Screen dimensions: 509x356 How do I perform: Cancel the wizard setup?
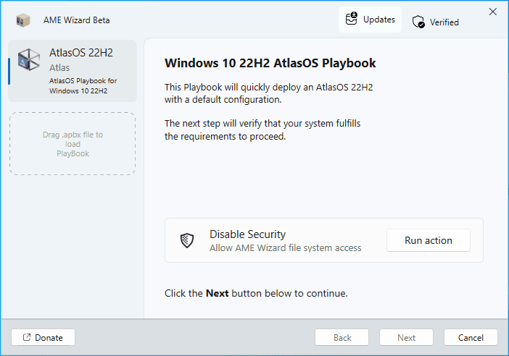[x=471, y=337]
